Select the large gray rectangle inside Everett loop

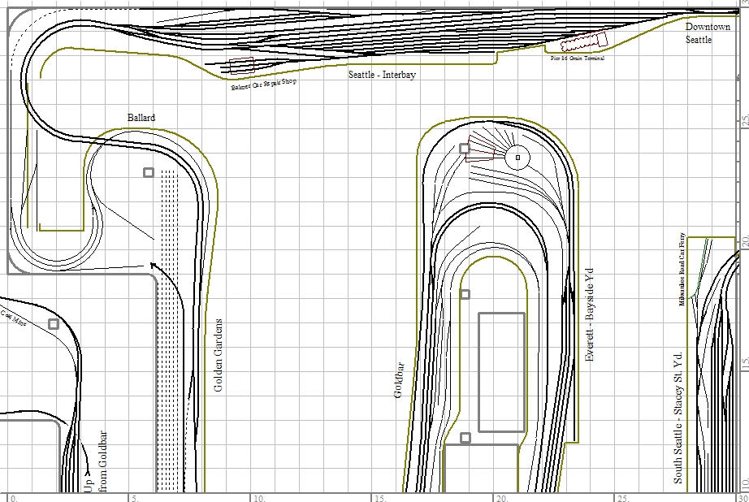coord(501,372)
